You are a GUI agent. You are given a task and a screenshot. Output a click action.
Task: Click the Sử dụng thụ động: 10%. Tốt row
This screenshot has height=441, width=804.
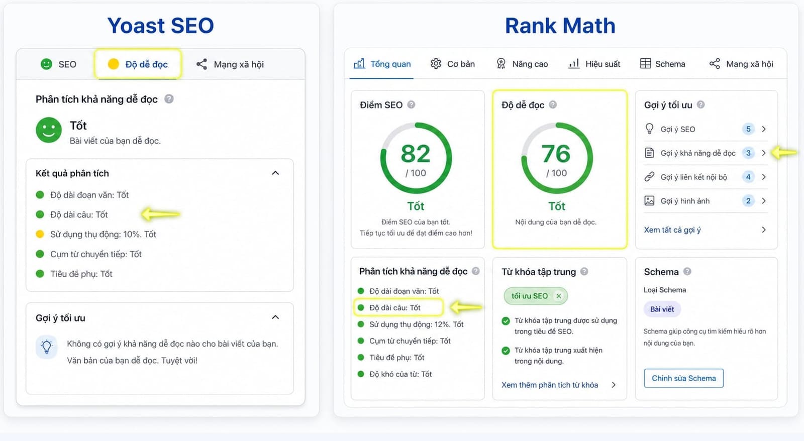click(x=96, y=234)
